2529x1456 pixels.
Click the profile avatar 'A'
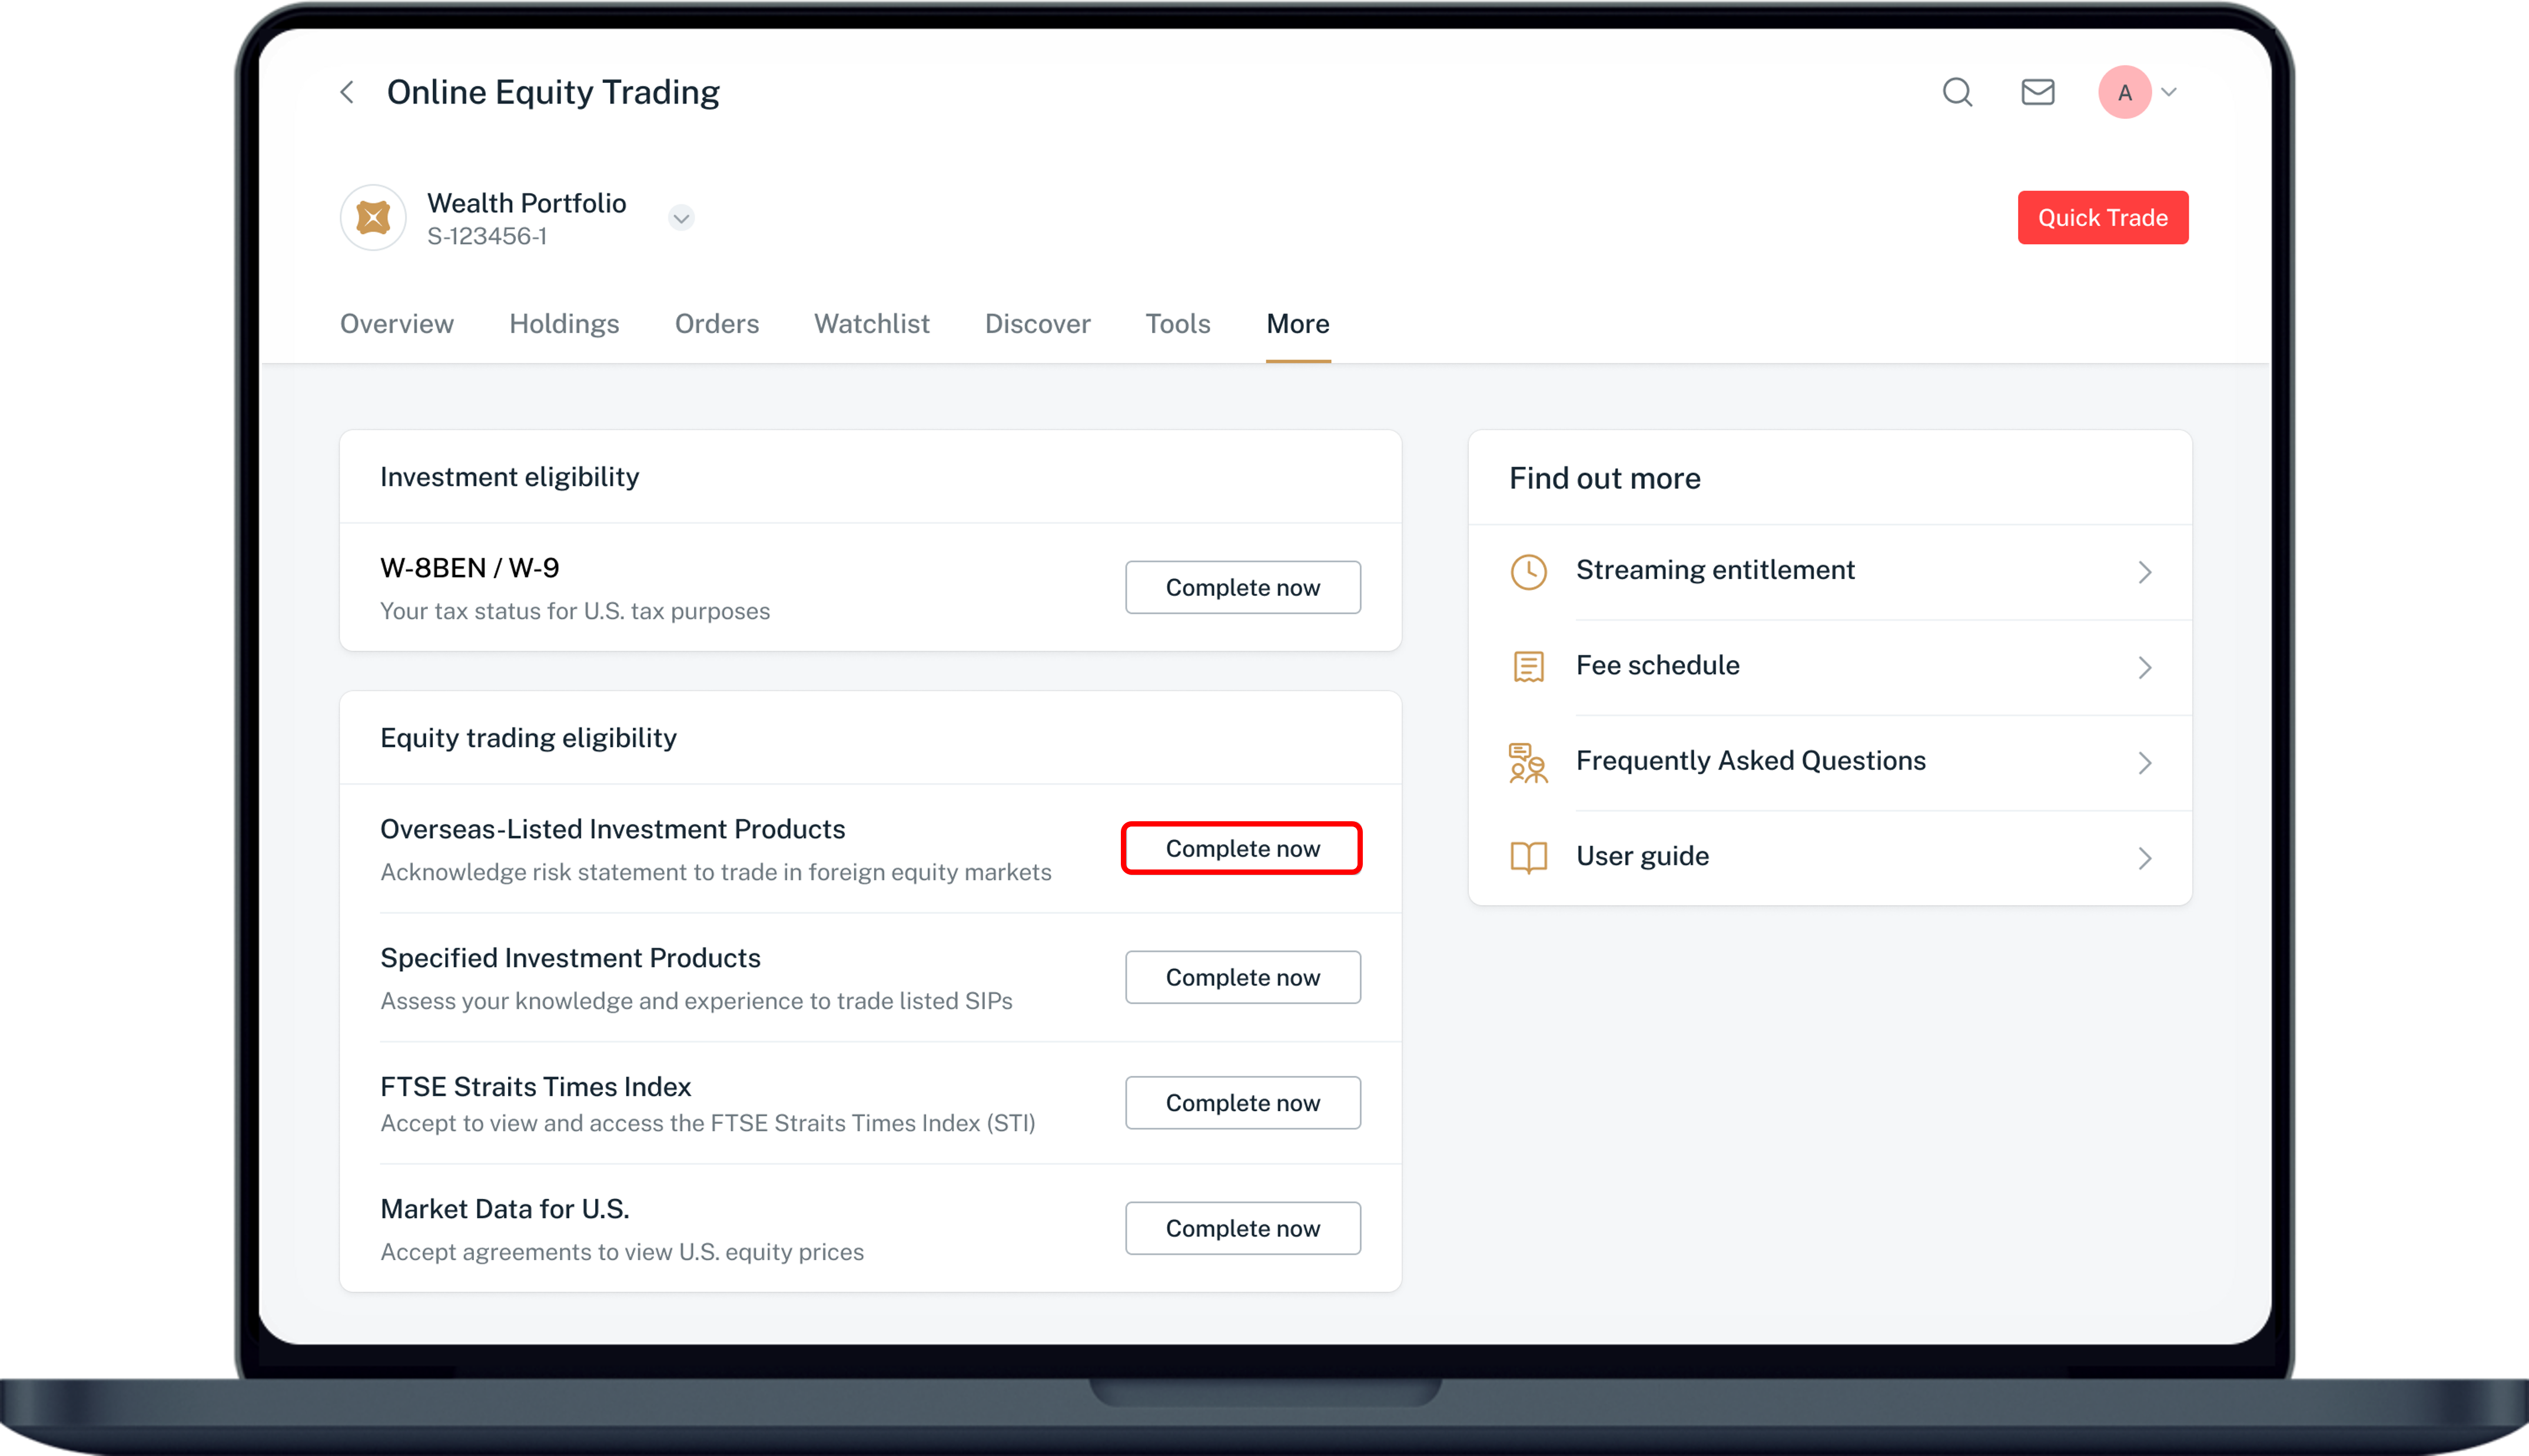pyautogui.click(x=2124, y=93)
